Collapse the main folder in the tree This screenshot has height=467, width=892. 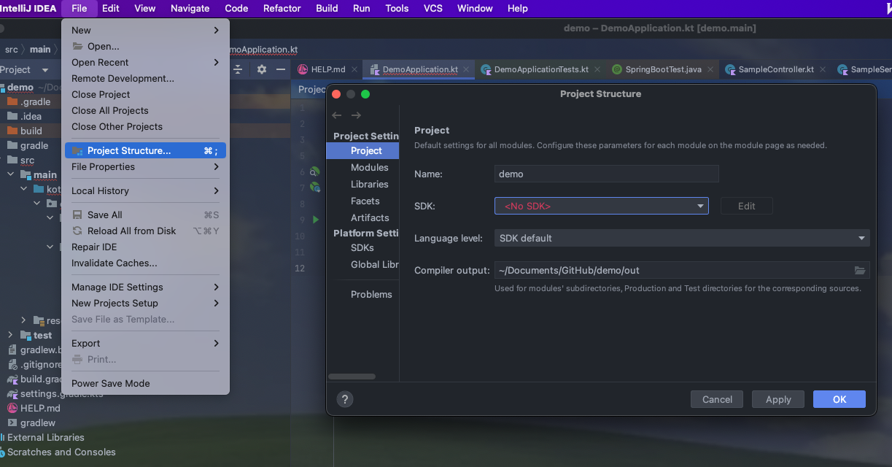tap(11, 174)
